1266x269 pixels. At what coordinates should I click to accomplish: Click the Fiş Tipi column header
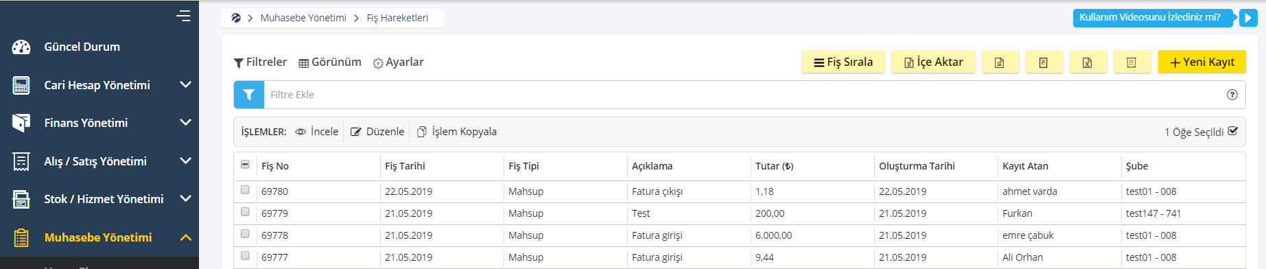[x=524, y=166]
